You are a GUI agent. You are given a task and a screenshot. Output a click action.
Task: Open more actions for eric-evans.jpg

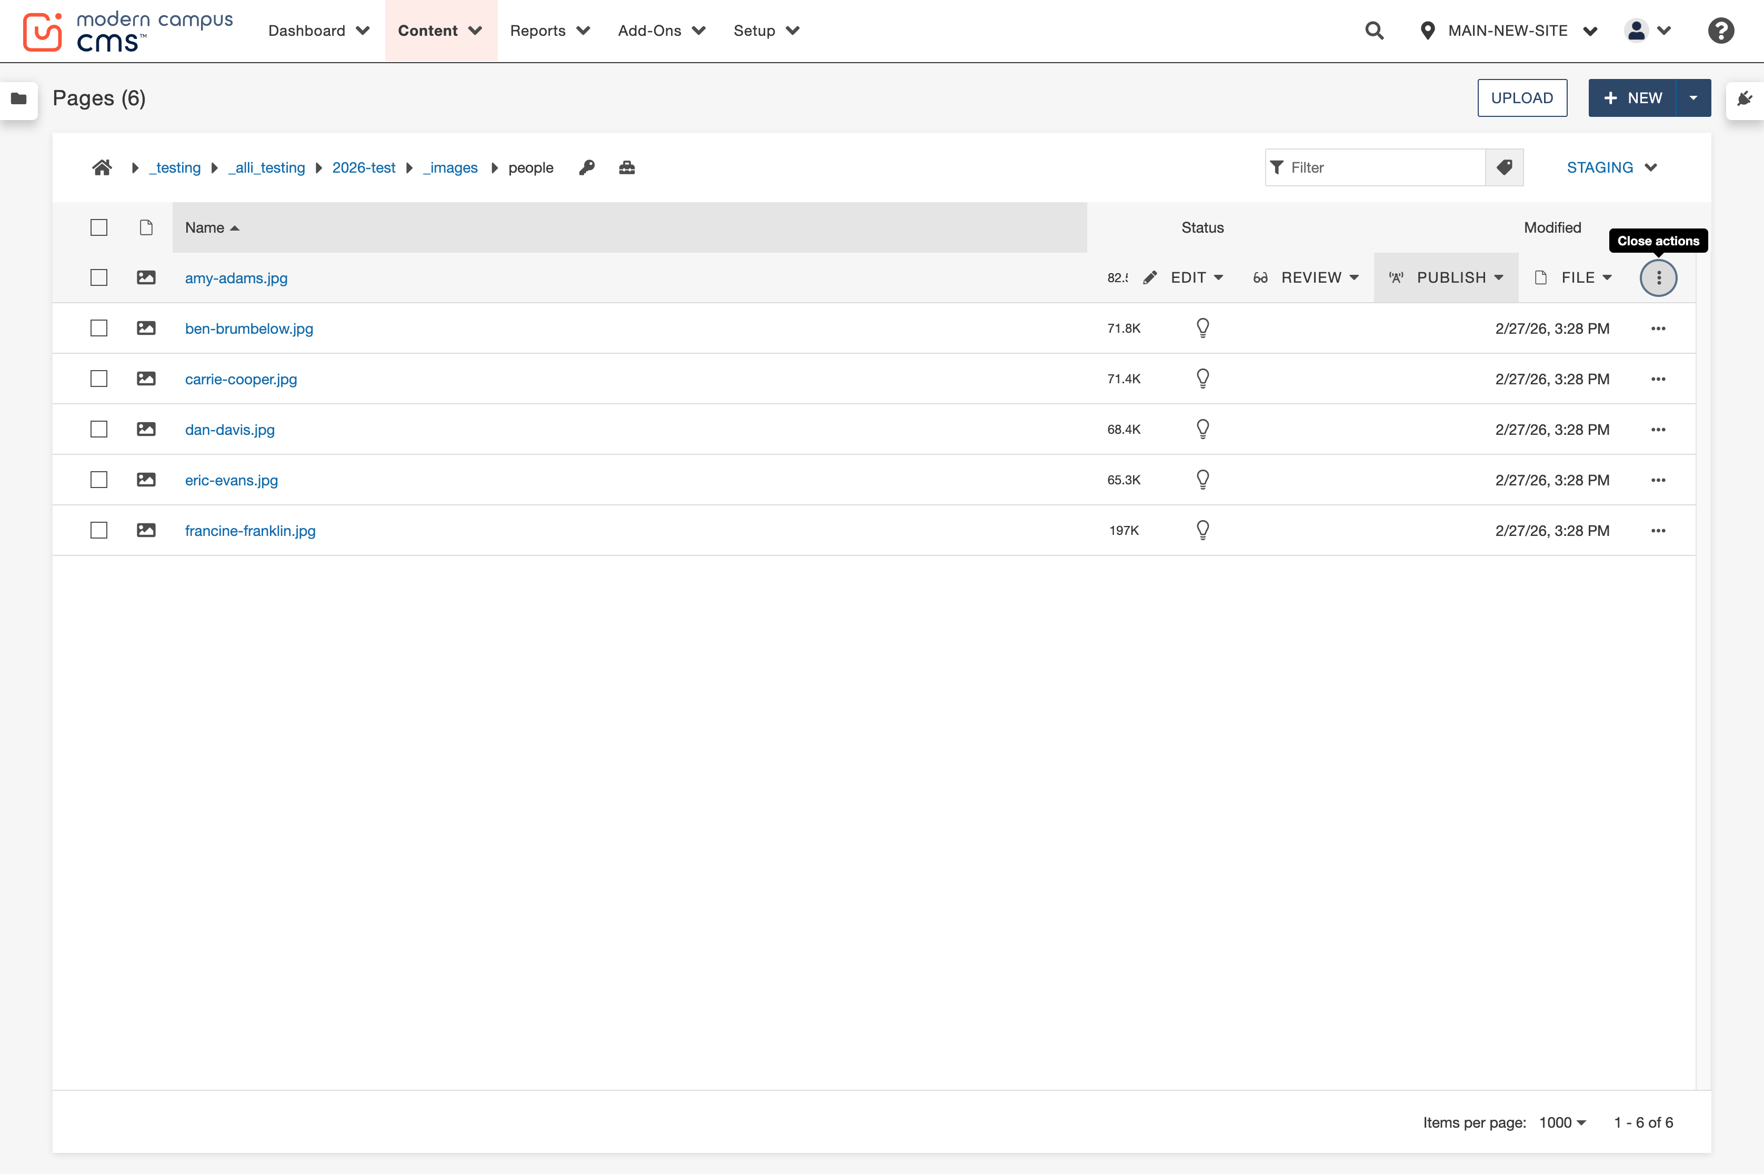click(x=1658, y=480)
